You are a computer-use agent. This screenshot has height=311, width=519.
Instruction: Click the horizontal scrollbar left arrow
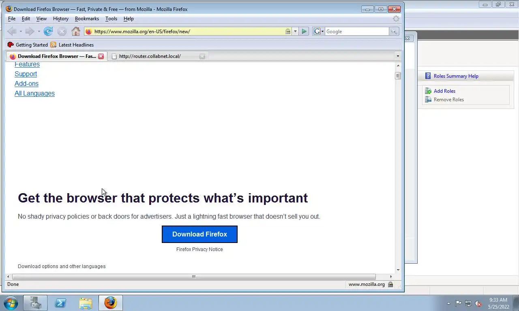9,277
